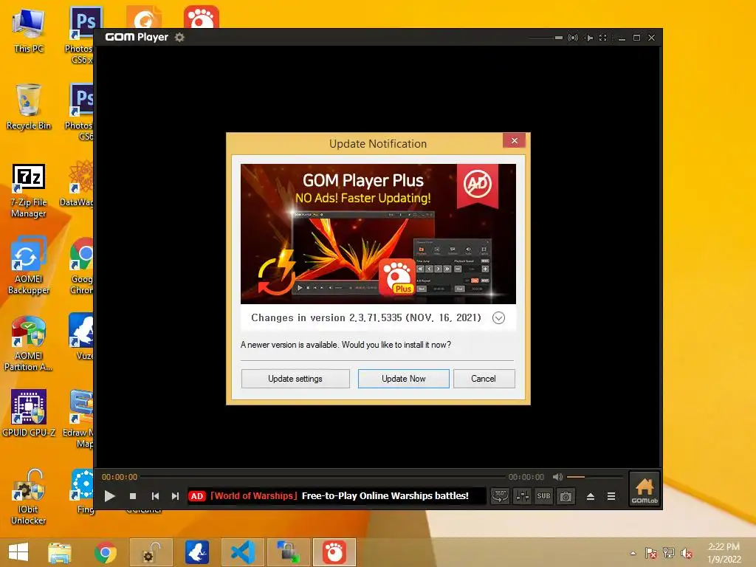This screenshot has height=567, width=756.
Task: Toggle 360 degree video mode
Action: click(500, 495)
